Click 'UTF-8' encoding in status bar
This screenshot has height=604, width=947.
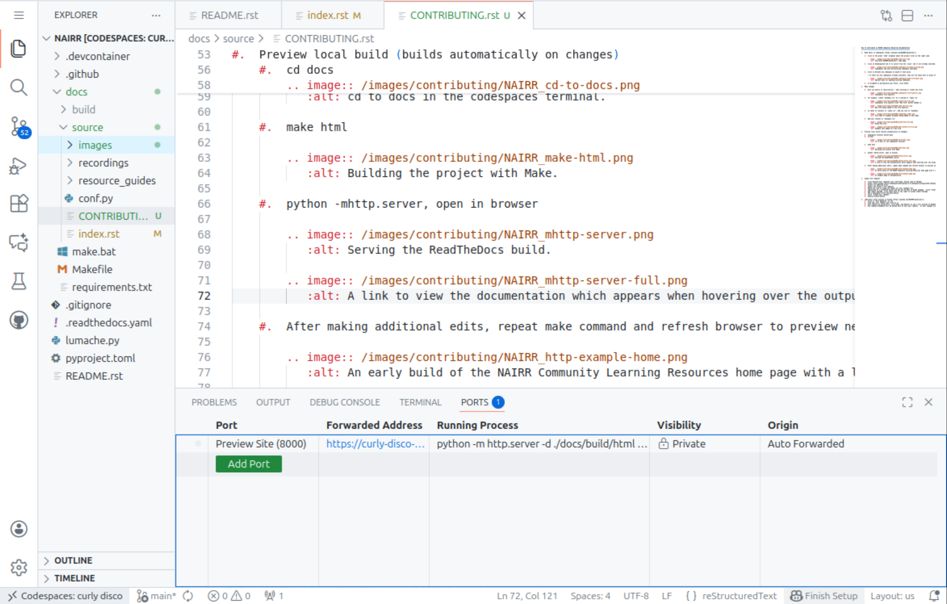click(x=636, y=596)
